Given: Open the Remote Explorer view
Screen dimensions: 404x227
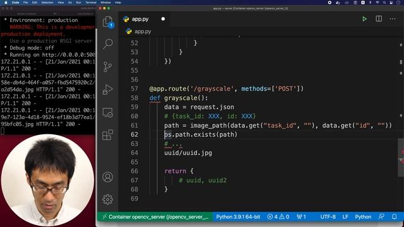Looking at the screenshot, I should 108,112.
